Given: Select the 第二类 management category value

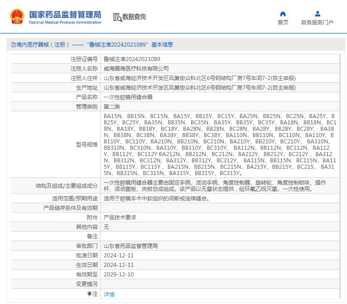Looking at the screenshot, I should tap(112, 107).
